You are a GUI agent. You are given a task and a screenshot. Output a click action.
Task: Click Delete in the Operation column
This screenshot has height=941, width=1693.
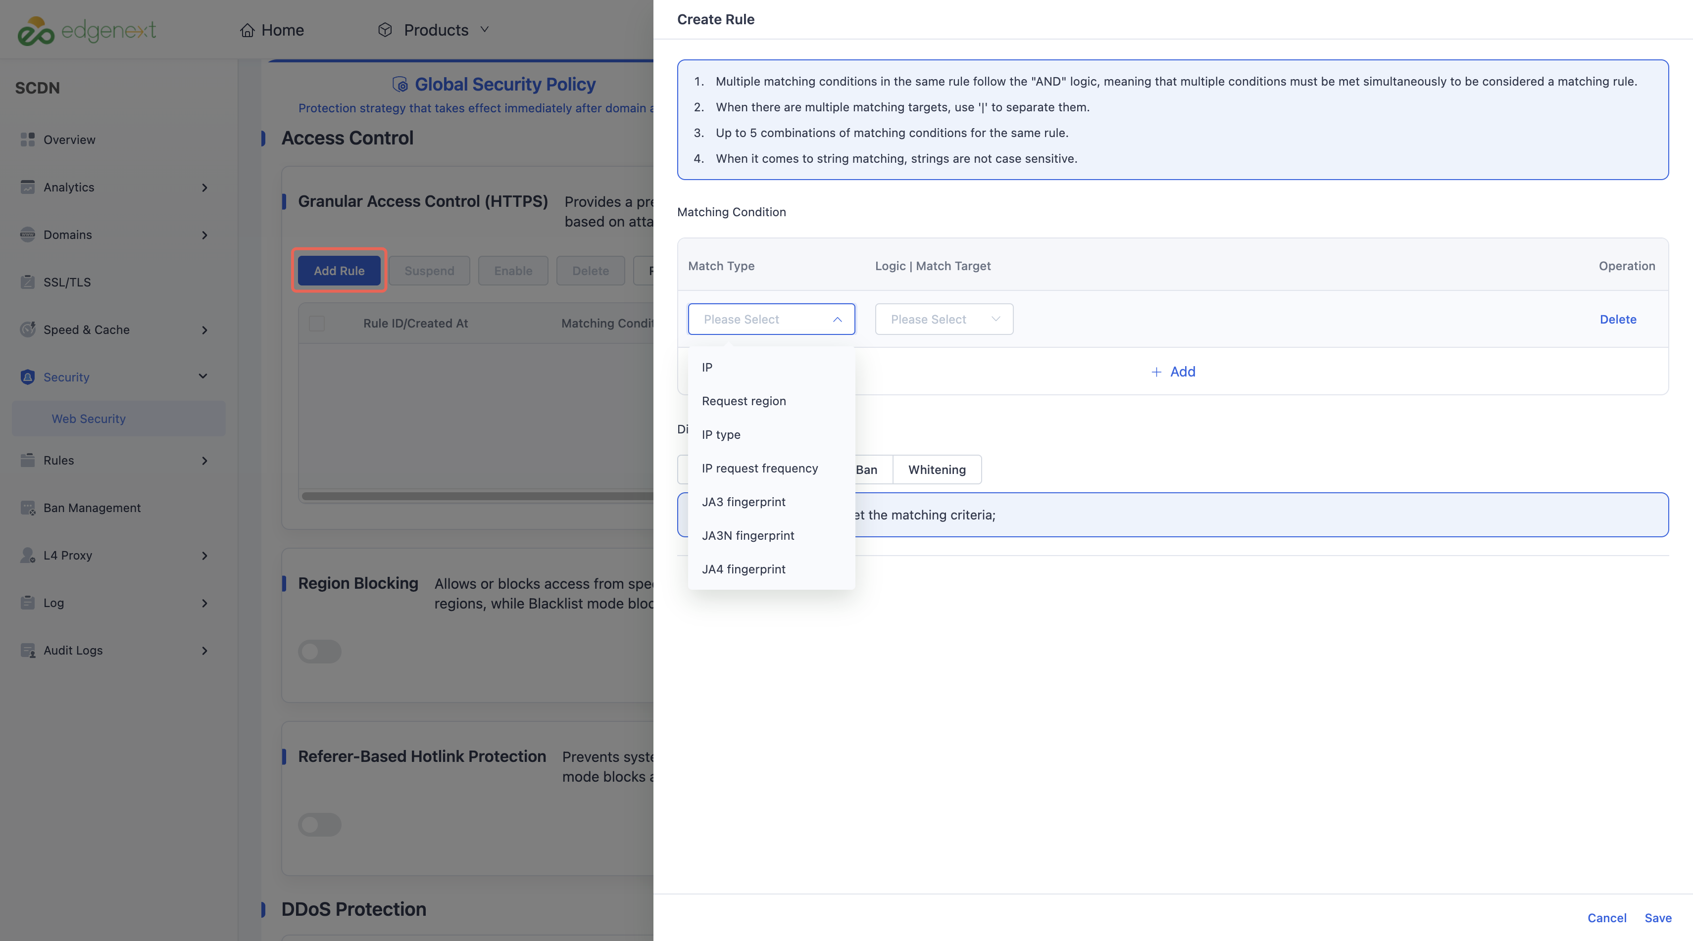pyautogui.click(x=1617, y=319)
